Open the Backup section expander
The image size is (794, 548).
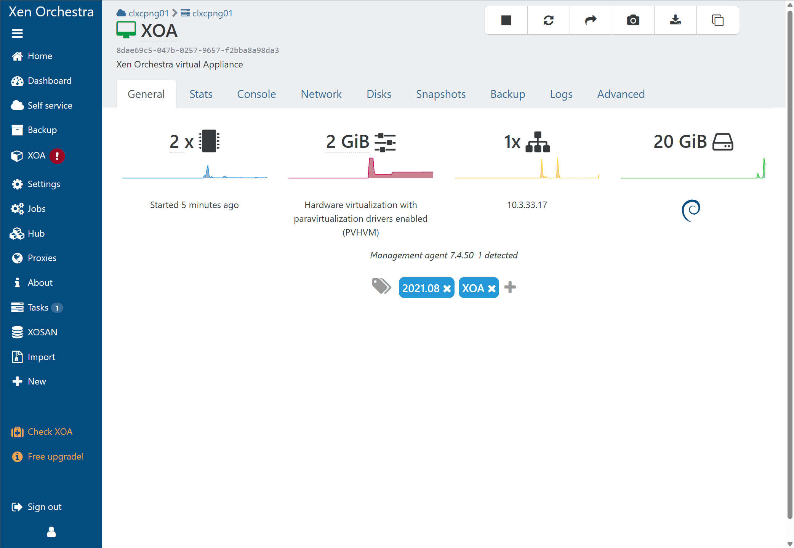point(42,130)
